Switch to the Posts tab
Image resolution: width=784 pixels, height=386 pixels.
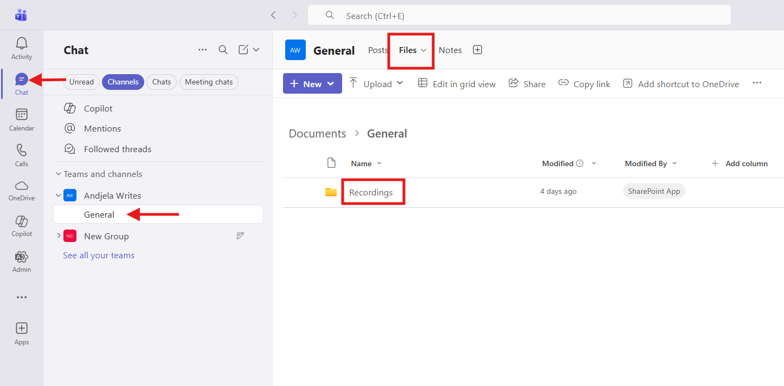[x=377, y=50]
